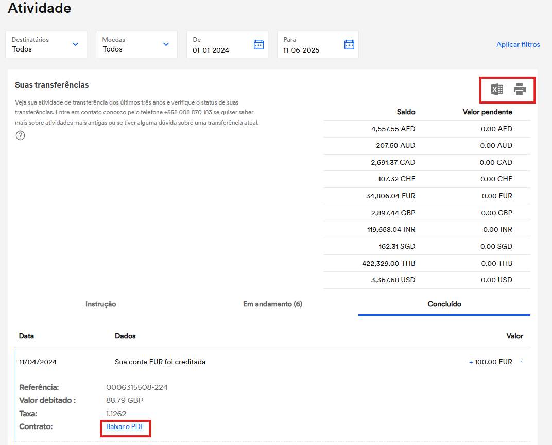Open the Em andamento (6) tab

(272, 304)
